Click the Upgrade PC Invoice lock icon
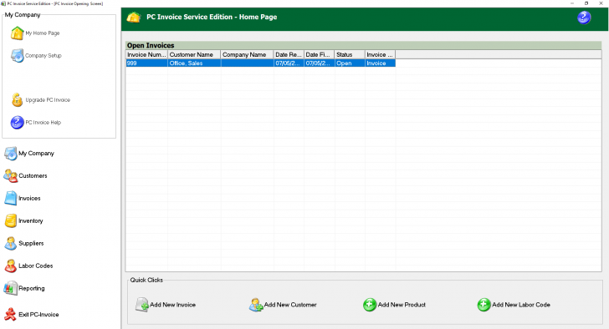The width and height of the screenshot is (609, 329). pyautogui.click(x=17, y=100)
